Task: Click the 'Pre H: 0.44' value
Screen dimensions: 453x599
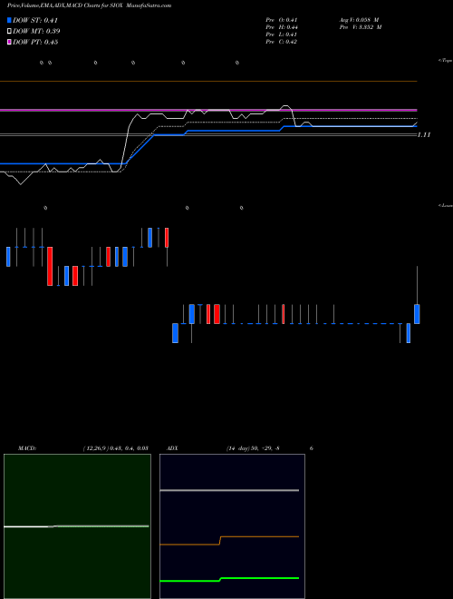Action: [x=282, y=27]
